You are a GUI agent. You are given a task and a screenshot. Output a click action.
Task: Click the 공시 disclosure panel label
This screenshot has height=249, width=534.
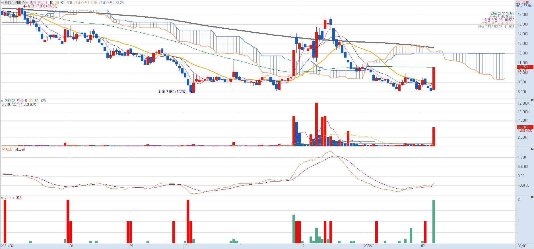click(x=19, y=198)
